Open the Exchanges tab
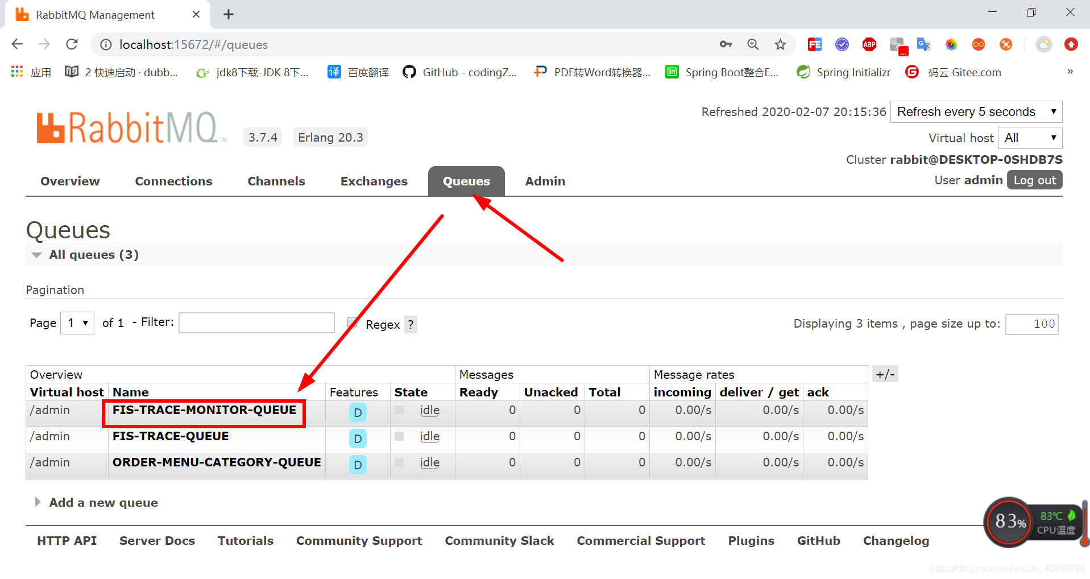Viewport: 1090px width, 579px height. (374, 181)
